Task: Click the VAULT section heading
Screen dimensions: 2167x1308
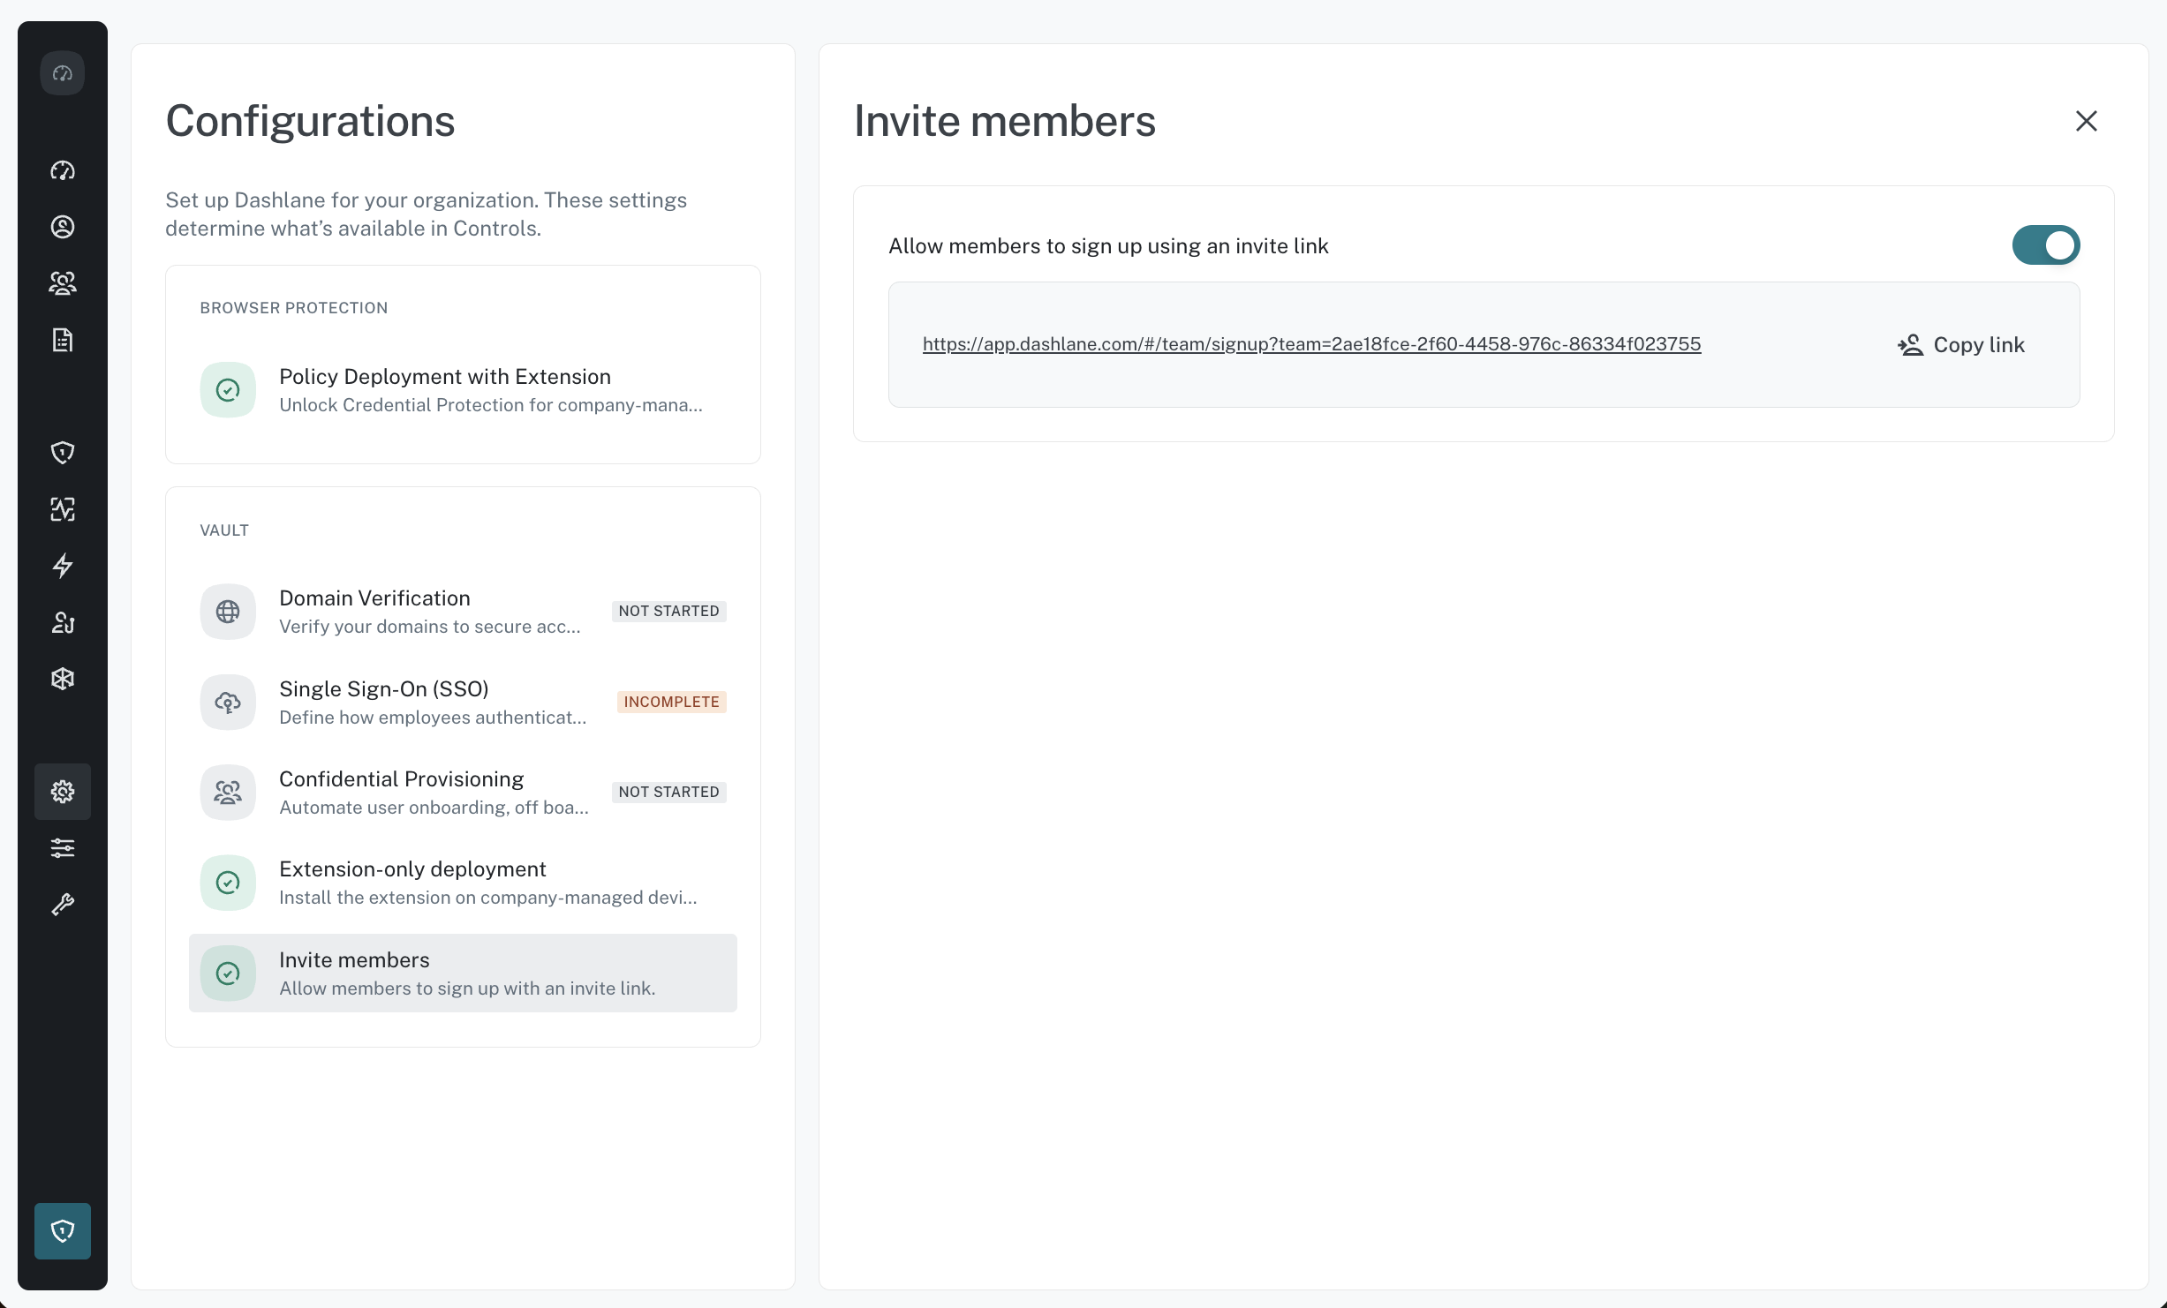Action: (x=224, y=530)
